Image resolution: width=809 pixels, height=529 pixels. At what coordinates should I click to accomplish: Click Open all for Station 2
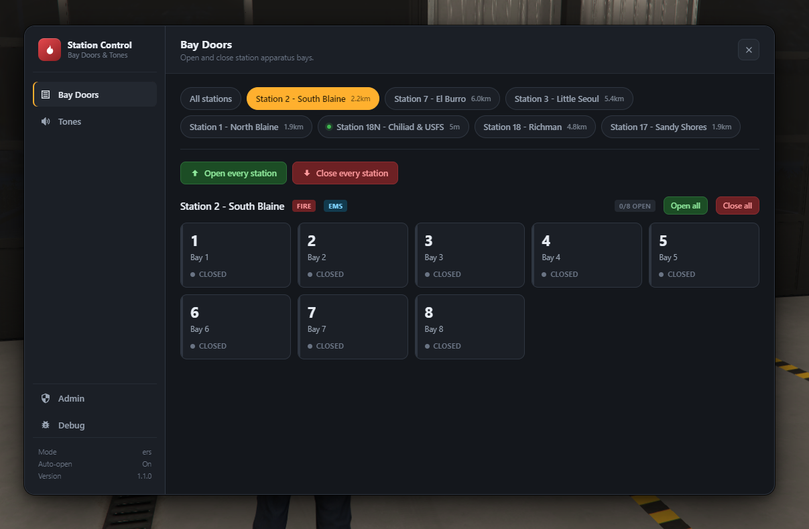686,206
